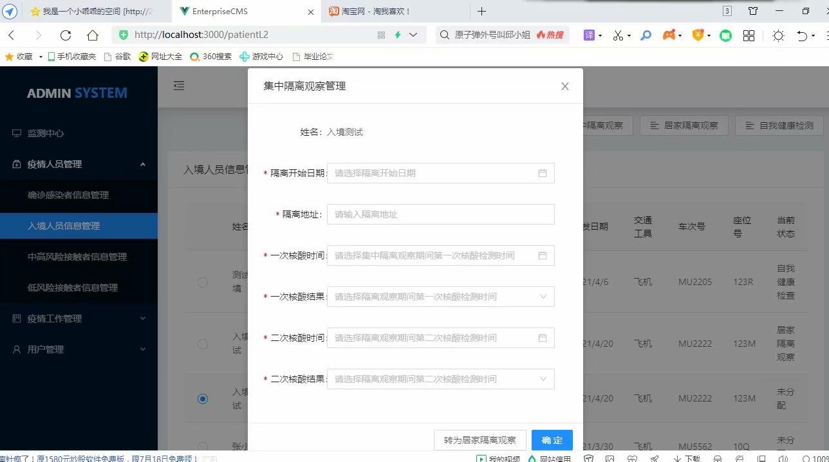Open the 手机收藏夹 bookmark

coord(71,57)
